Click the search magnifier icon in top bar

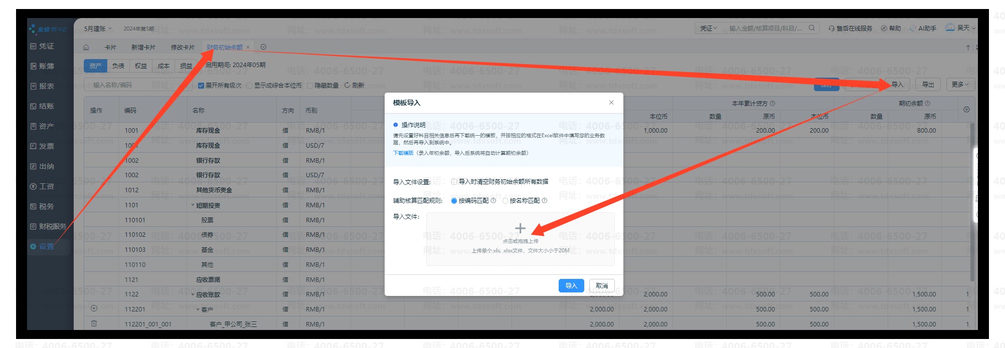click(x=811, y=28)
